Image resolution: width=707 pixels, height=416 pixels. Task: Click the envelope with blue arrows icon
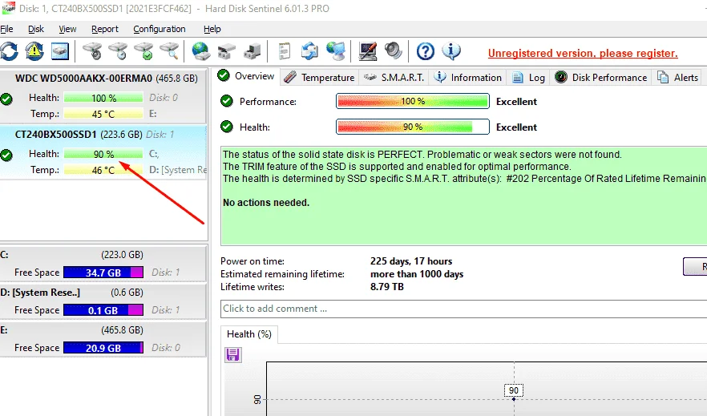pos(309,51)
